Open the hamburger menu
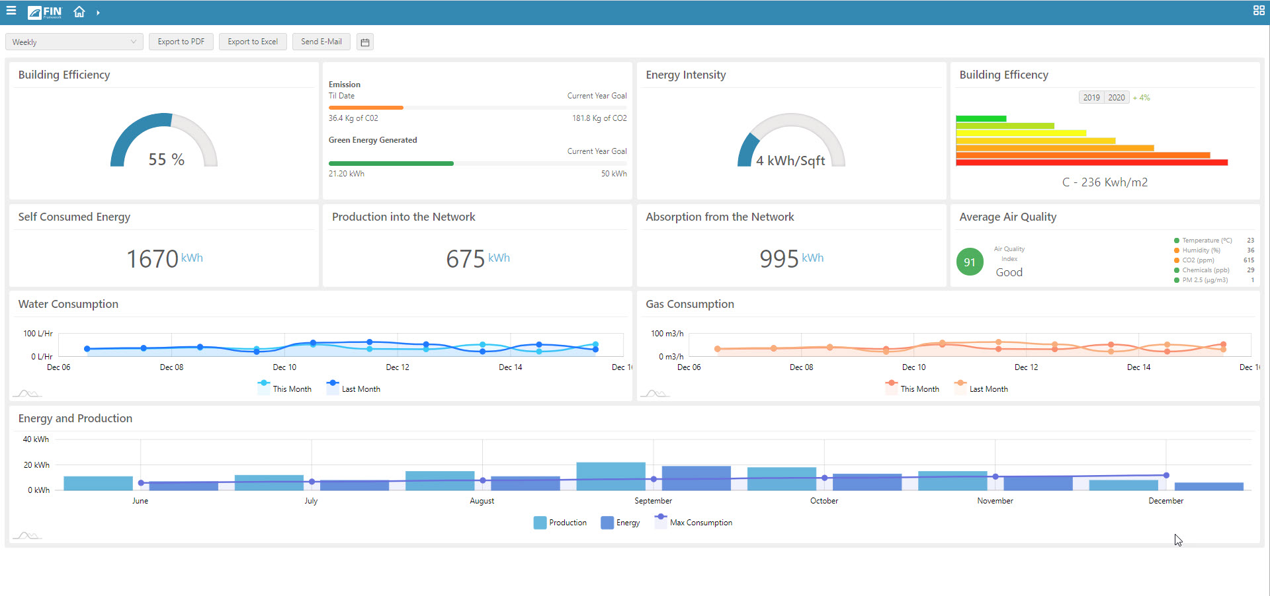This screenshot has width=1270, height=596. pos(11,11)
